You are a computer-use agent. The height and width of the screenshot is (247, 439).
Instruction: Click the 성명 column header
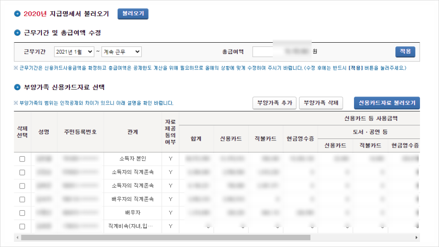(44, 132)
